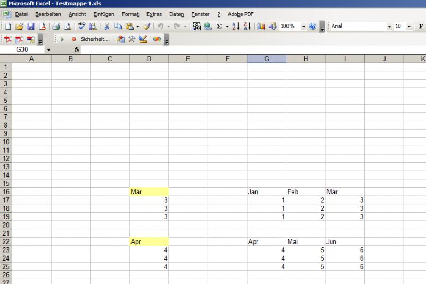Run the ABC spelling check
This screenshot has width=426, height=284.
(81, 26)
